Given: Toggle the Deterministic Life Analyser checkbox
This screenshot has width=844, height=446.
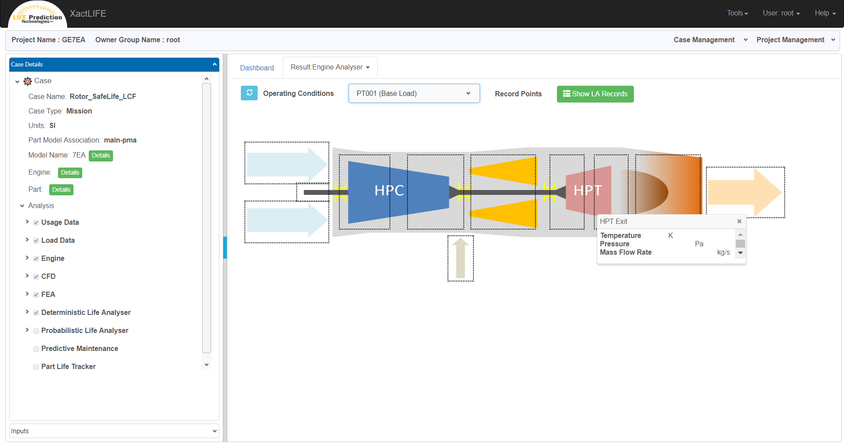Looking at the screenshot, I should tap(36, 313).
